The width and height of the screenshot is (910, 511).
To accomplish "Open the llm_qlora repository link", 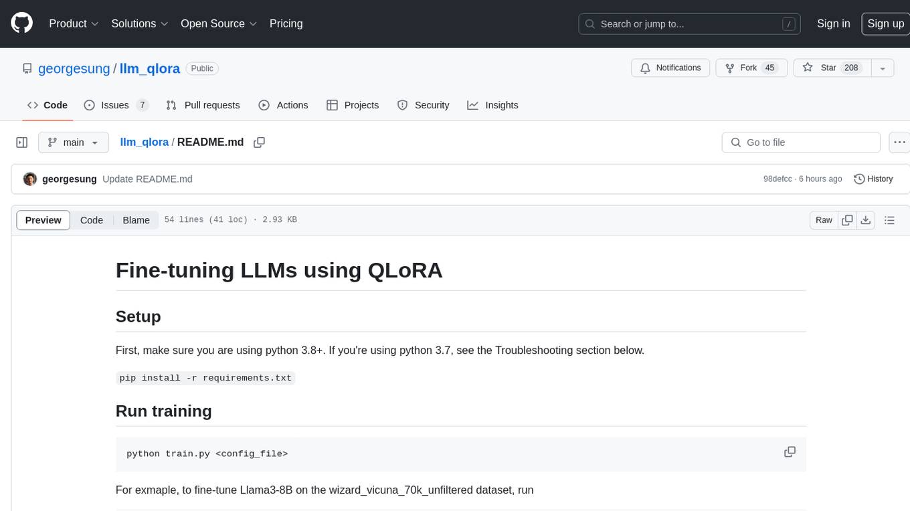I will tap(150, 68).
